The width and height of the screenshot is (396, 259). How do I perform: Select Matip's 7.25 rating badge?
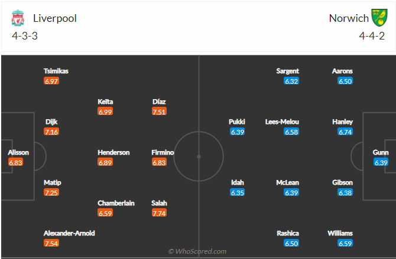pos(52,192)
